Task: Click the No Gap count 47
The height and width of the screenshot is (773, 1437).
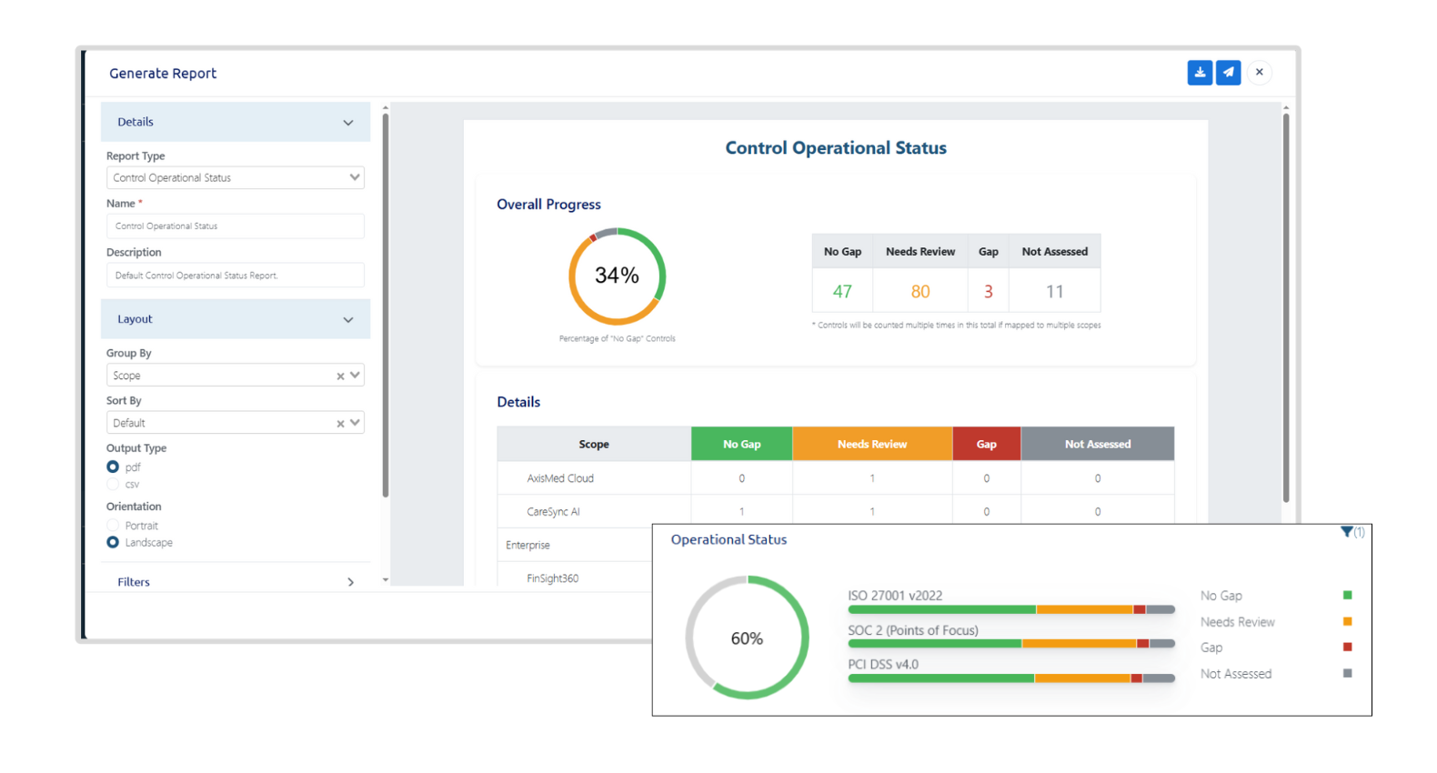Action: [x=842, y=291]
